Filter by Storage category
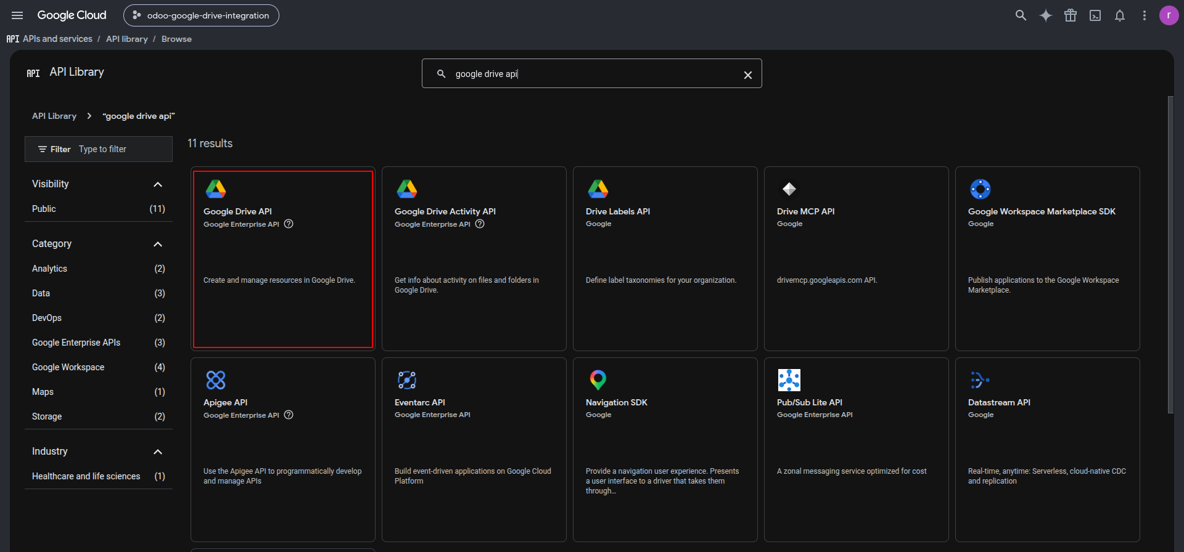The image size is (1184, 552). [x=99, y=416]
